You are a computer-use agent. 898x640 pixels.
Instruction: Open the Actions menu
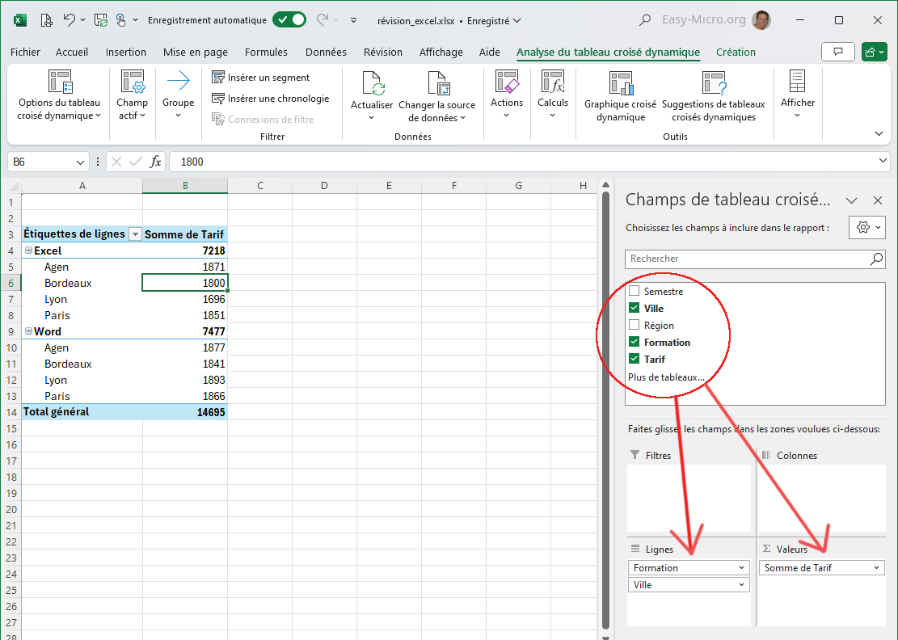coord(507,95)
